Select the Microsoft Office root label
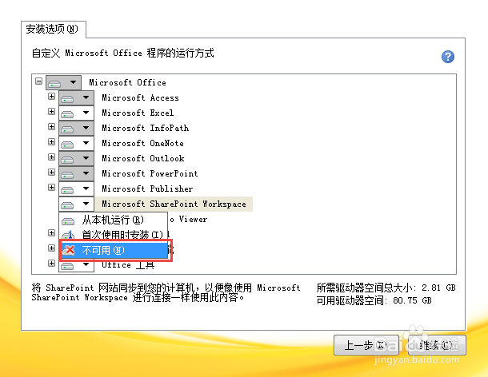Image resolution: width=488 pixels, height=377 pixels. 128,83
